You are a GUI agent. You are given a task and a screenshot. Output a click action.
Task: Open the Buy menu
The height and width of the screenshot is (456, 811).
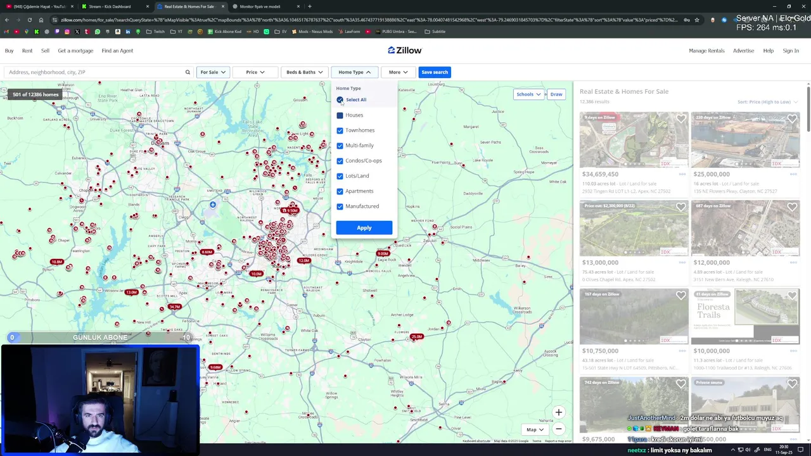9,51
